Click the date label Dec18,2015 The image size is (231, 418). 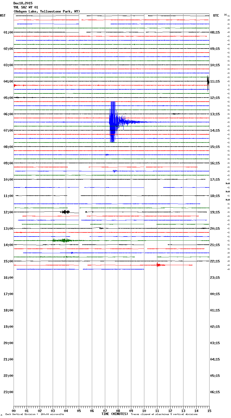coord(23,3)
